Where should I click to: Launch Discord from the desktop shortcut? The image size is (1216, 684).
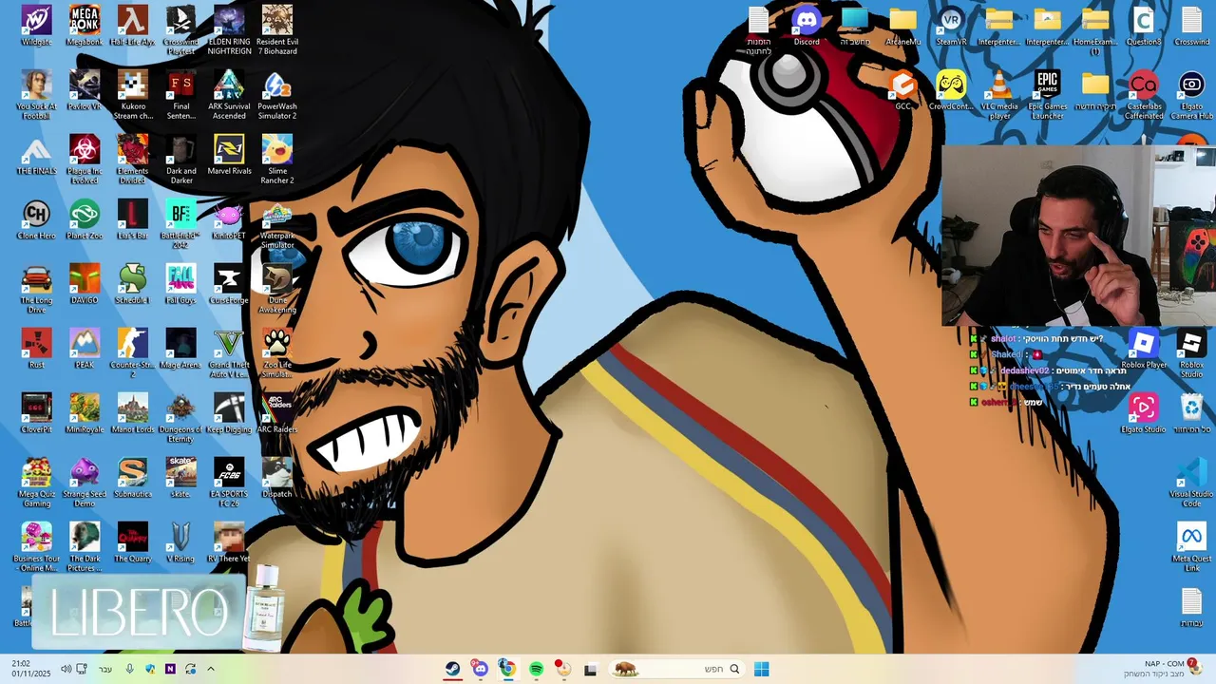[807, 26]
